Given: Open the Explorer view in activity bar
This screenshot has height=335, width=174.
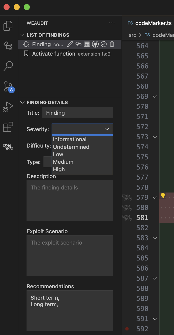Looking at the screenshot, I should click(x=8, y=26).
